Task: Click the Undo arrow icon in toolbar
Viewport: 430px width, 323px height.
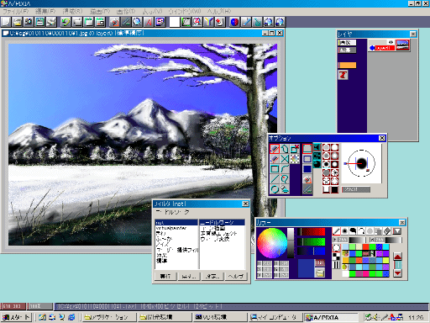Action: (66, 22)
